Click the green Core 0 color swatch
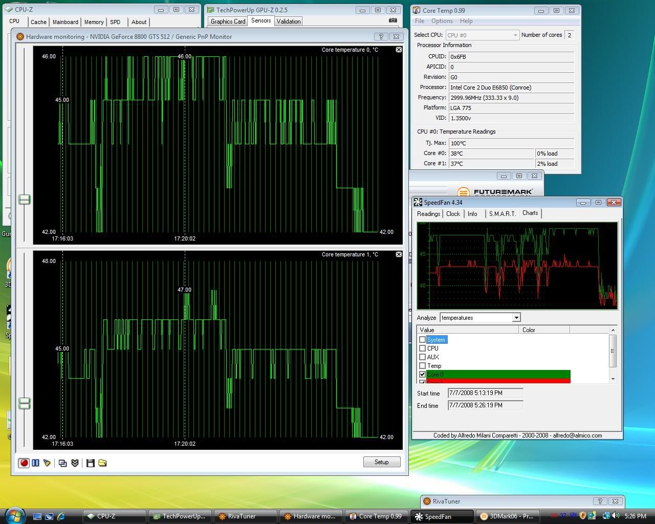 tap(498, 374)
